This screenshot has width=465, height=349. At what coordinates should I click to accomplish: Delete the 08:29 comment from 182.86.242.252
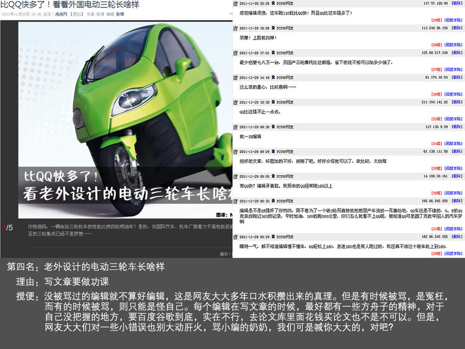pos(457,236)
